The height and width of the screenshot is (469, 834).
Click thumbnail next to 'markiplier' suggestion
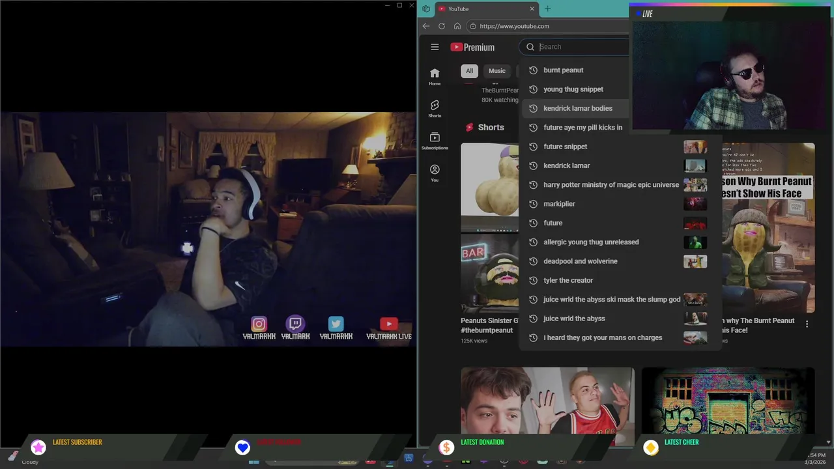tap(695, 204)
